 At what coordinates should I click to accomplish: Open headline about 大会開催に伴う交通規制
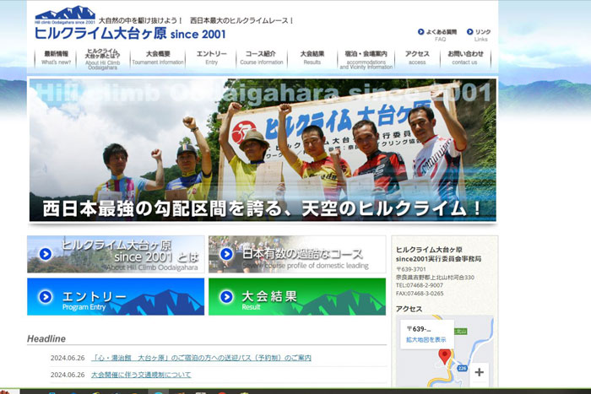[141, 374]
